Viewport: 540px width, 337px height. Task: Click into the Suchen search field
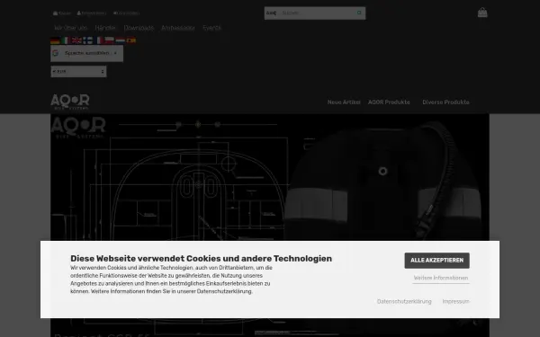316,13
